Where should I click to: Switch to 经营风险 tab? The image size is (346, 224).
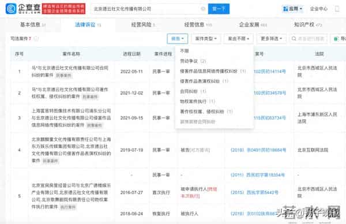click(143, 25)
